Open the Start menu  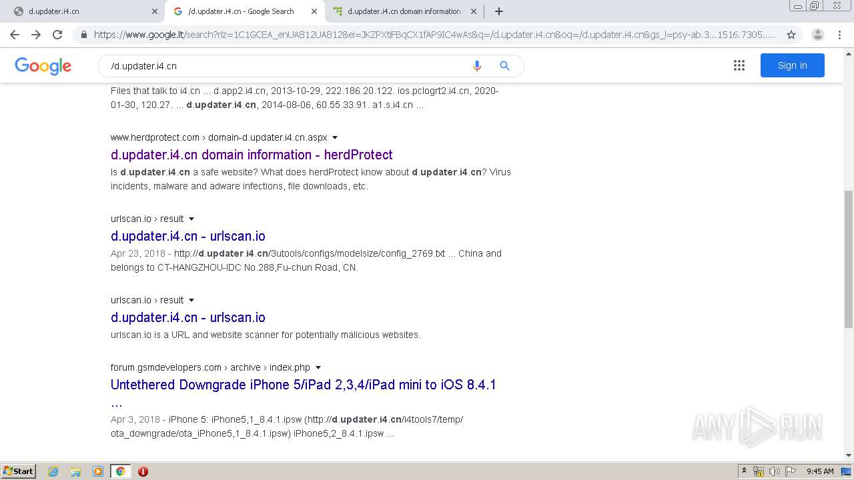[19, 471]
